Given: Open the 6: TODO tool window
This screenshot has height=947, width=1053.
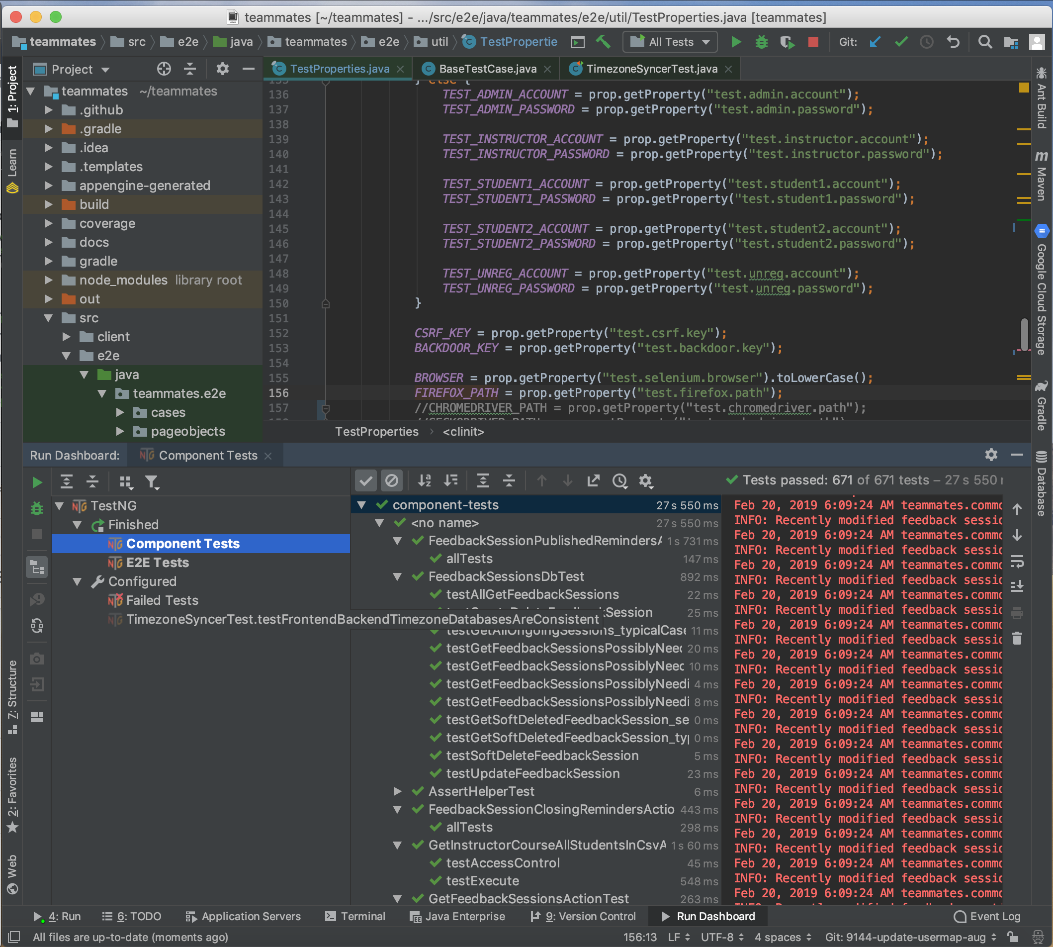Looking at the screenshot, I should [x=132, y=916].
